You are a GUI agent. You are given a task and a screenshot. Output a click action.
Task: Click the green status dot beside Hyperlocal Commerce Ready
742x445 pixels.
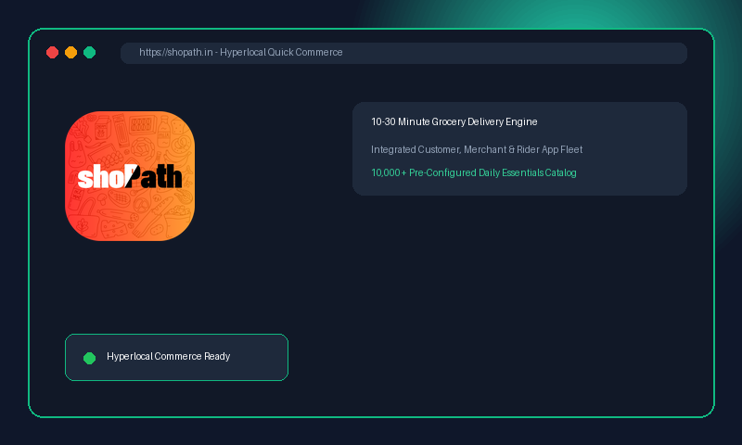click(89, 358)
